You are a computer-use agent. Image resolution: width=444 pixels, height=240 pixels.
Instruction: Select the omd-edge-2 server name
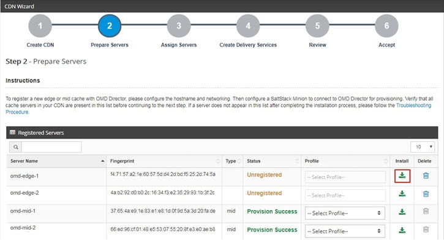point(24,193)
